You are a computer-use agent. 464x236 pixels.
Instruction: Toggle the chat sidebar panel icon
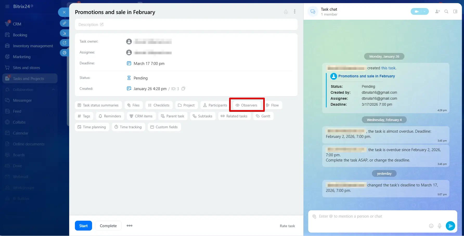click(x=455, y=11)
